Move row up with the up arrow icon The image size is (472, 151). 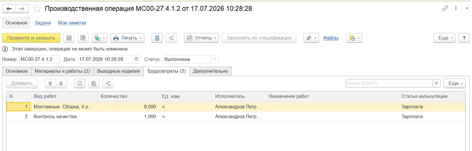point(50,84)
